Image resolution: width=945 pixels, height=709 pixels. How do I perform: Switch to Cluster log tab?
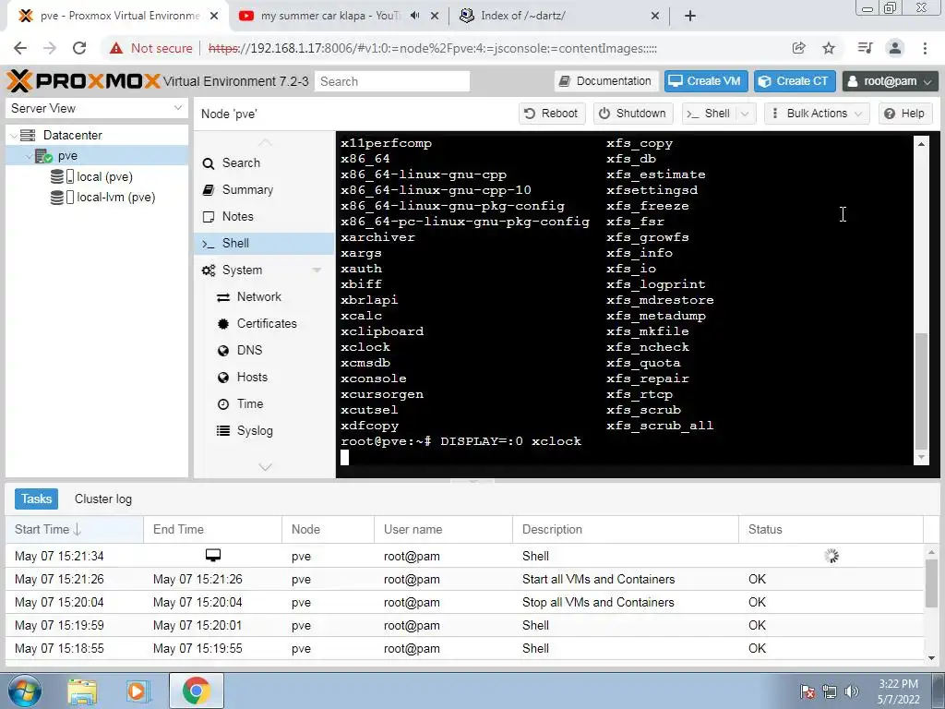tap(103, 499)
